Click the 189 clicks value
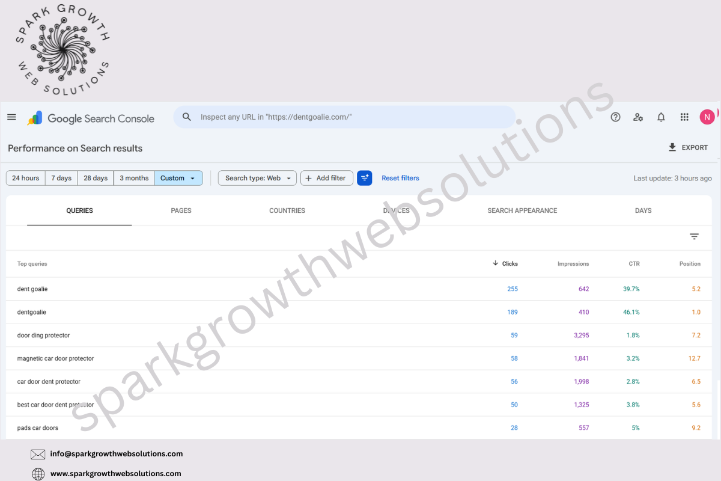Screen dimensions: 721x481 coord(513,312)
